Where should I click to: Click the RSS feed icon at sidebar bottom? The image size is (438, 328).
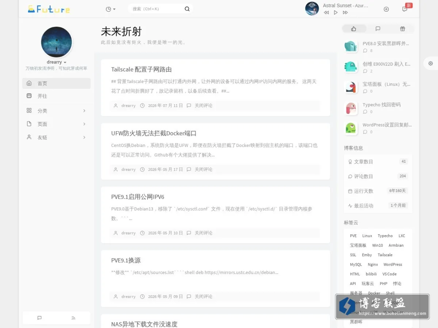73,318
